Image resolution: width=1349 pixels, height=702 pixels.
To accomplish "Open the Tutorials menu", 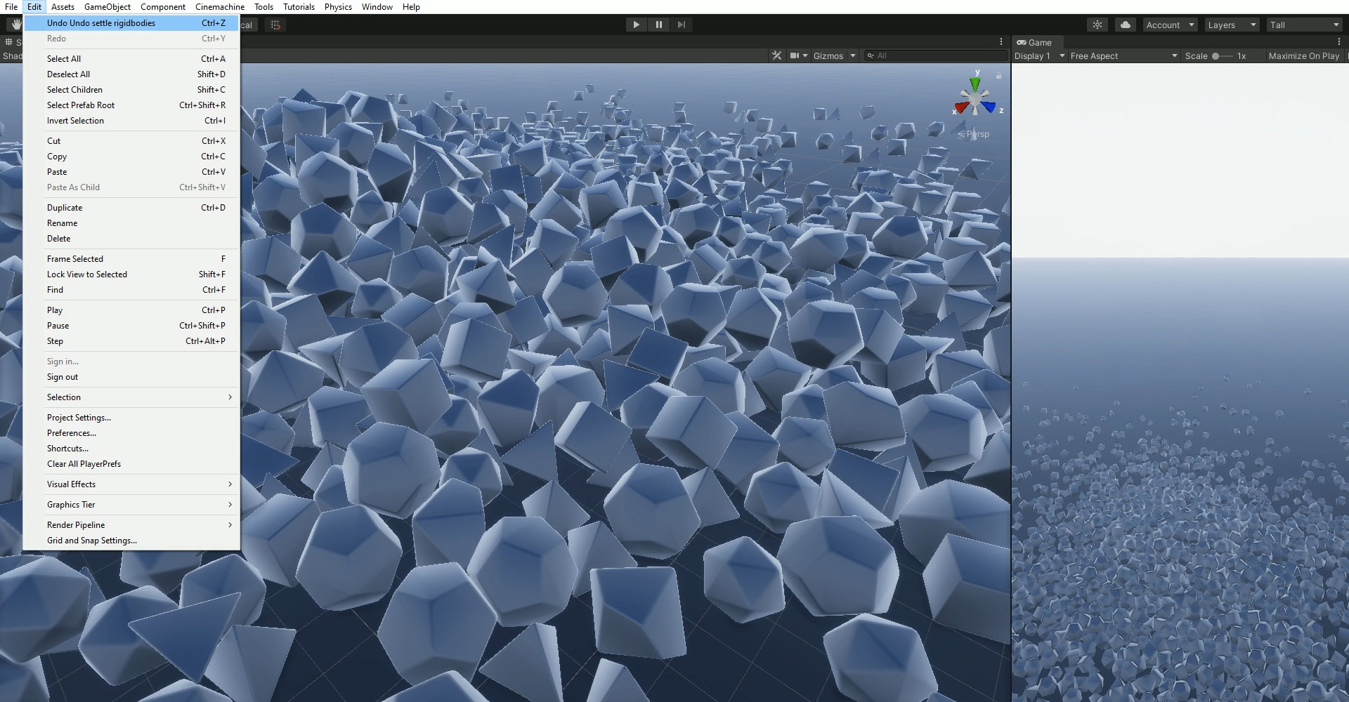I will pos(299,6).
